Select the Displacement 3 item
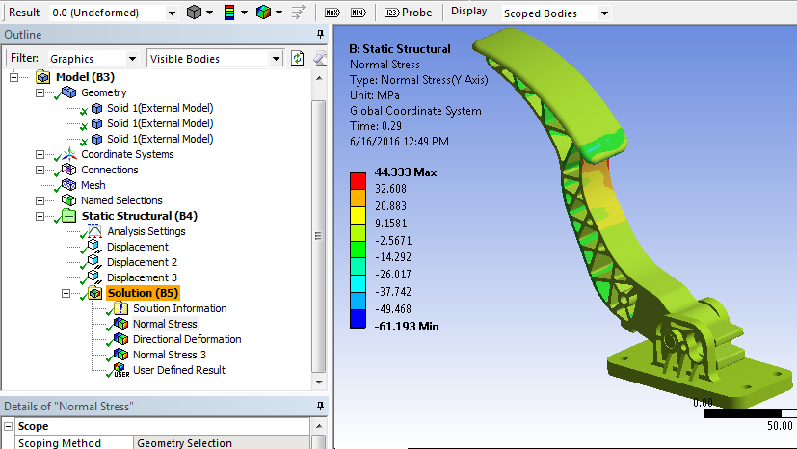The image size is (797, 449). [142, 277]
